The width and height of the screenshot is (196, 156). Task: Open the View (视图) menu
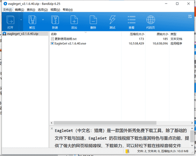pyautogui.click(x=55, y=10)
